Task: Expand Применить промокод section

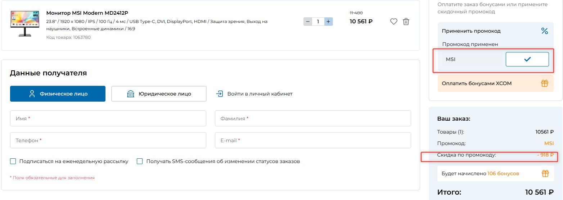Action: [471, 31]
